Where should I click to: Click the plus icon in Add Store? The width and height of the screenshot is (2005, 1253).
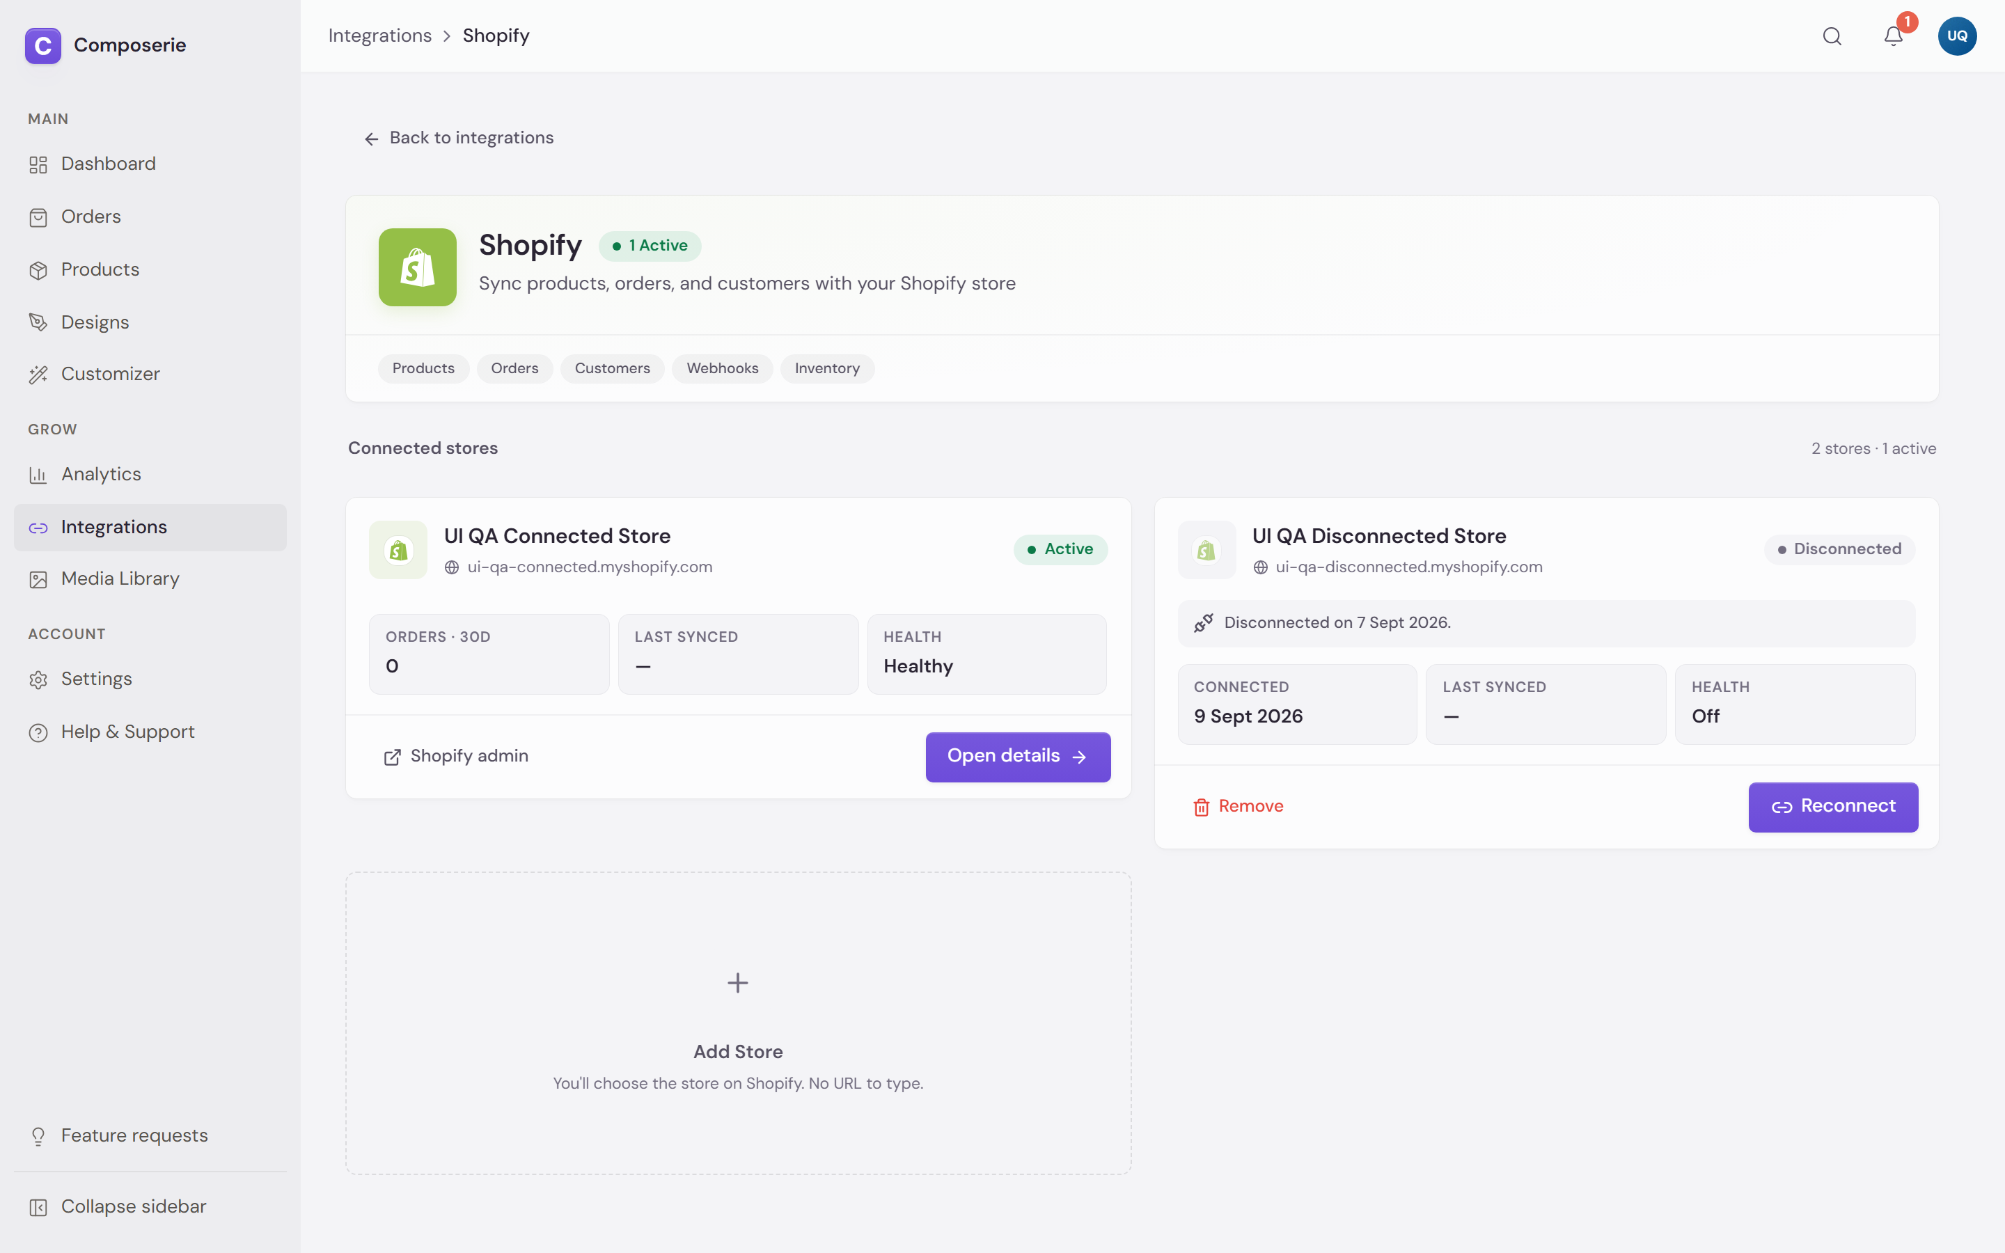point(737,983)
